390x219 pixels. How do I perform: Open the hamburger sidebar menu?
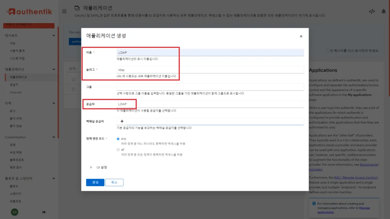point(64,11)
